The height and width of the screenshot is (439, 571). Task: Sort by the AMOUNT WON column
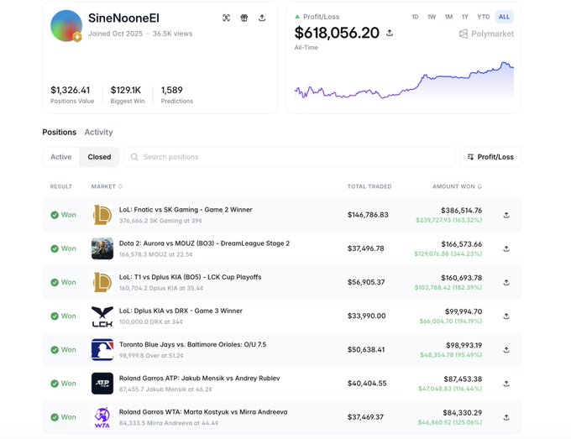point(457,186)
